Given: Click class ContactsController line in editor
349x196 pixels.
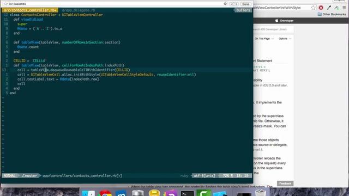Looking at the screenshot, I should pyautogui.click(x=56, y=15).
